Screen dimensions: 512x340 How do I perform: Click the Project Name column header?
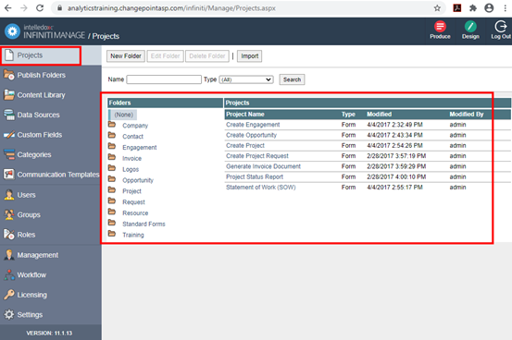click(x=245, y=114)
